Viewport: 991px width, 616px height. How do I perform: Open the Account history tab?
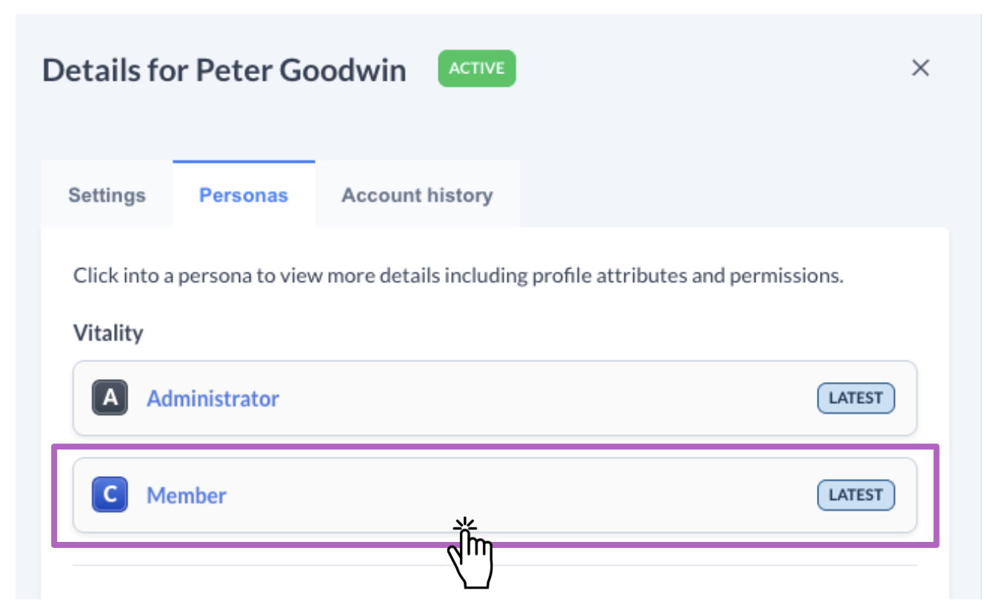(x=417, y=195)
